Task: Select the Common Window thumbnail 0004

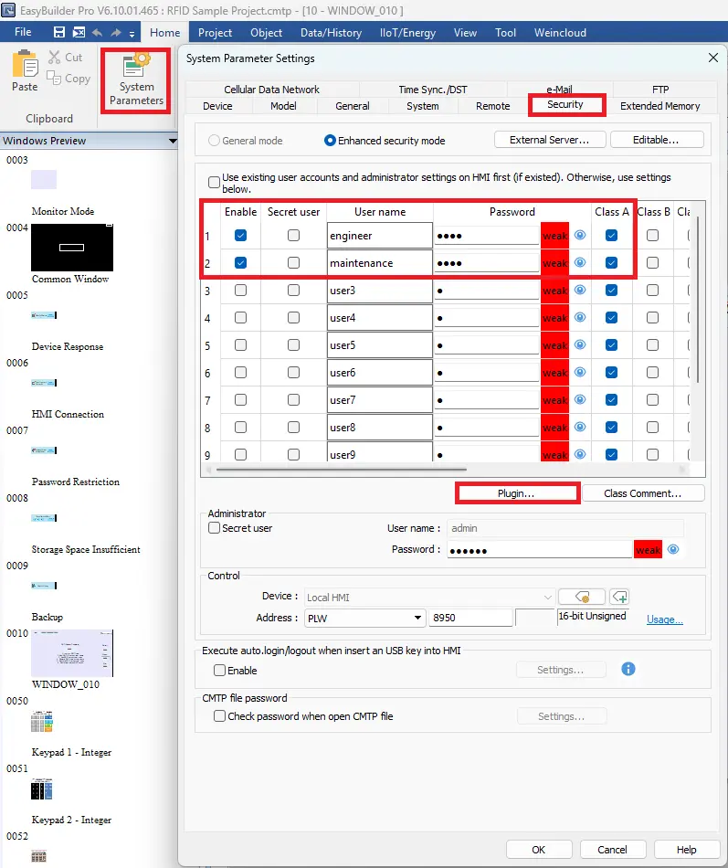Action: (x=72, y=248)
